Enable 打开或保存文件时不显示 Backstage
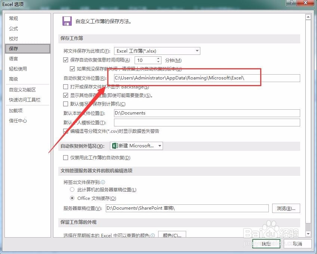 click(x=65, y=87)
